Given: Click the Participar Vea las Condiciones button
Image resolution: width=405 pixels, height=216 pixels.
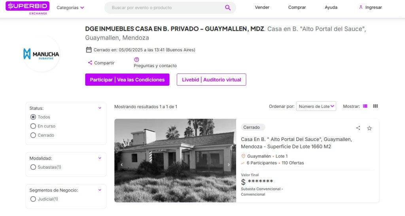Looking at the screenshot, I should pyautogui.click(x=127, y=80).
